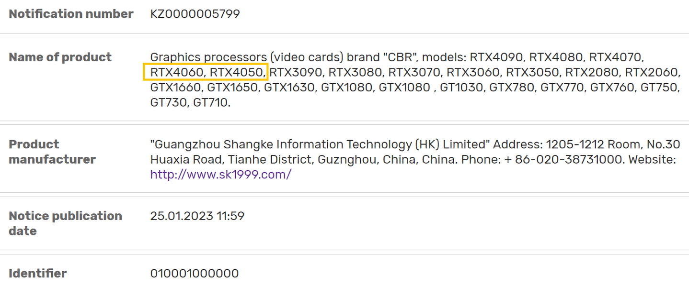Click the "Notice publication date" label
The image size is (689, 287).
coord(65,223)
